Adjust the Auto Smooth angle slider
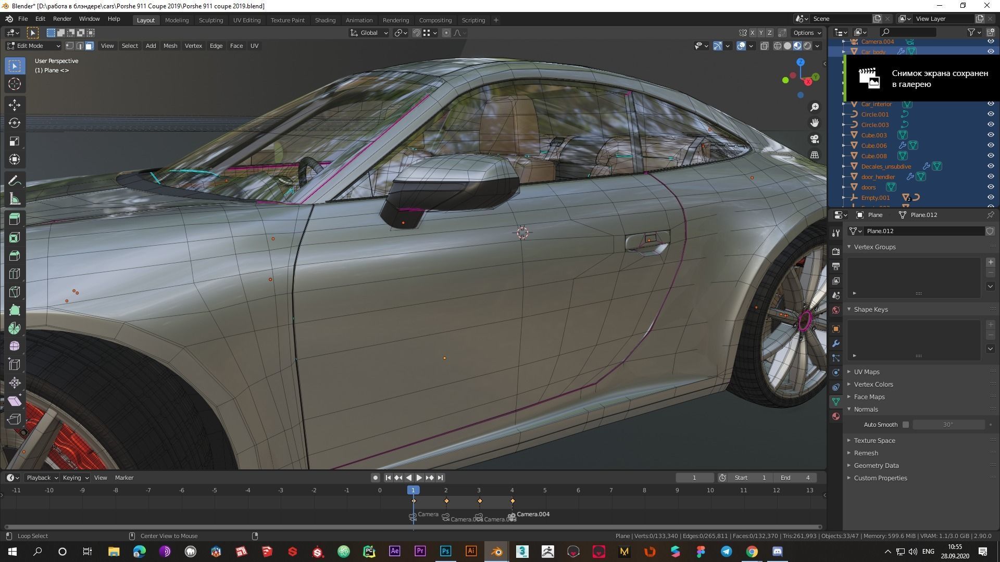This screenshot has width=1000, height=562. click(x=948, y=425)
